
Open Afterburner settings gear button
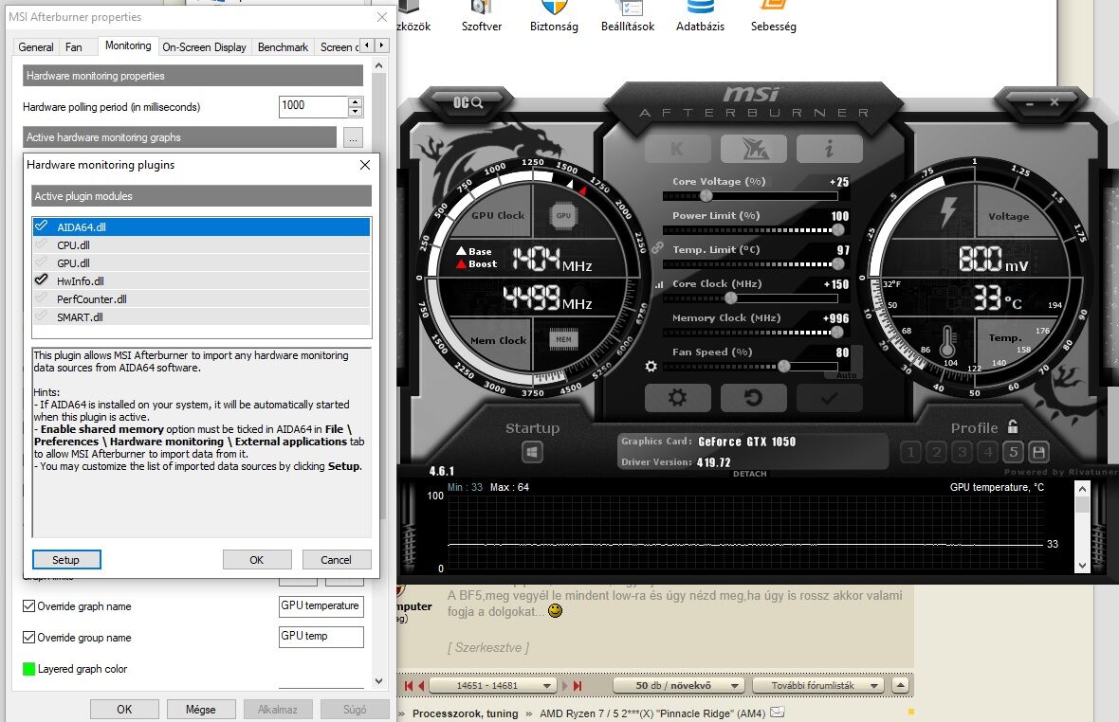[x=677, y=398]
